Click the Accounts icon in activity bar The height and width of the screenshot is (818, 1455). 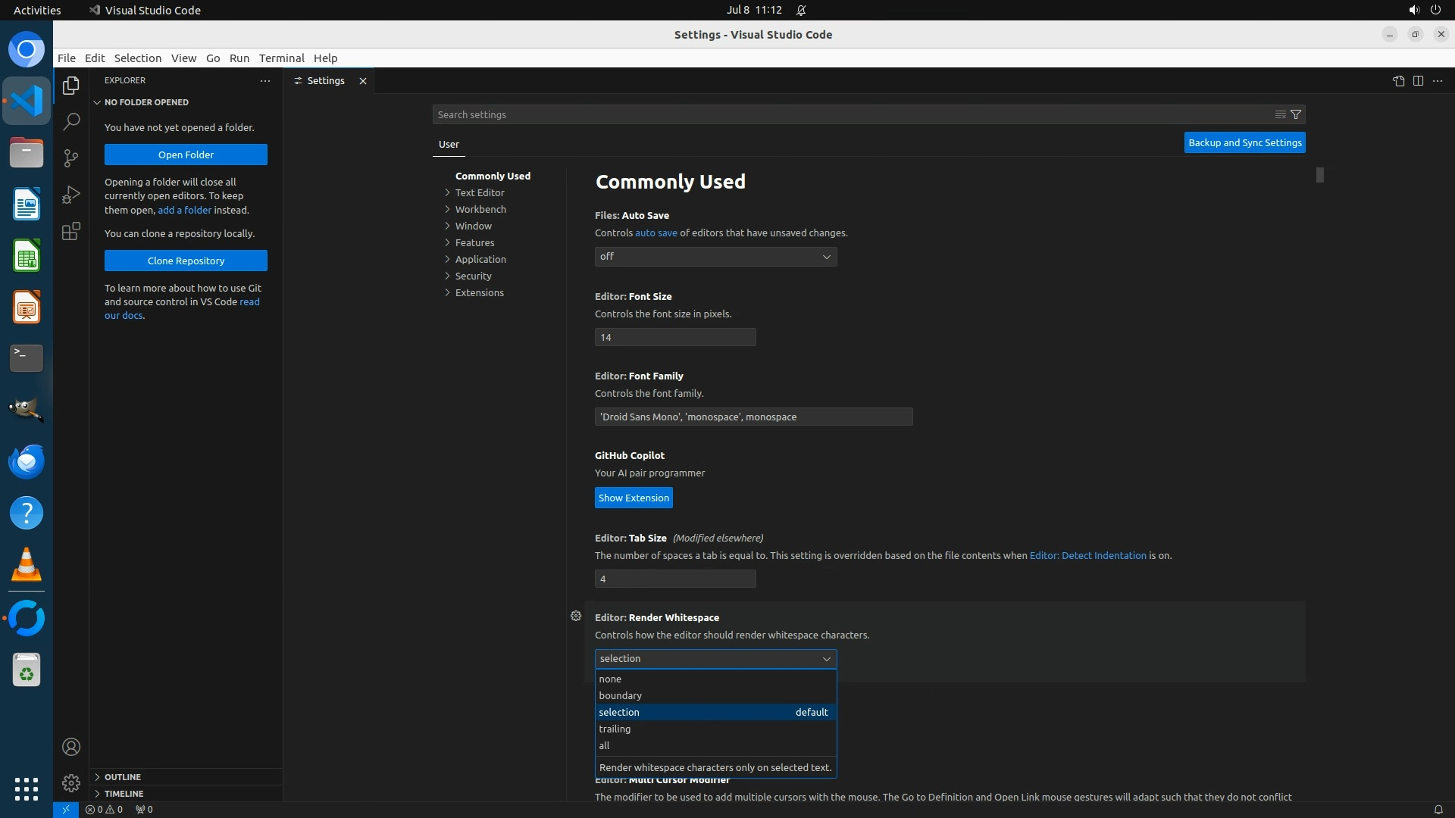(71, 747)
